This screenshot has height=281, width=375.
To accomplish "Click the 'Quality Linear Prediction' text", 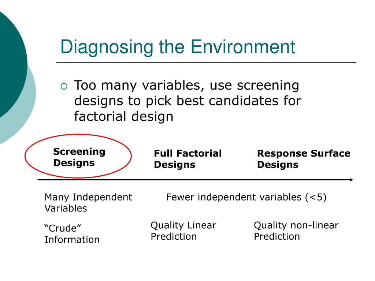I will [x=183, y=231].
